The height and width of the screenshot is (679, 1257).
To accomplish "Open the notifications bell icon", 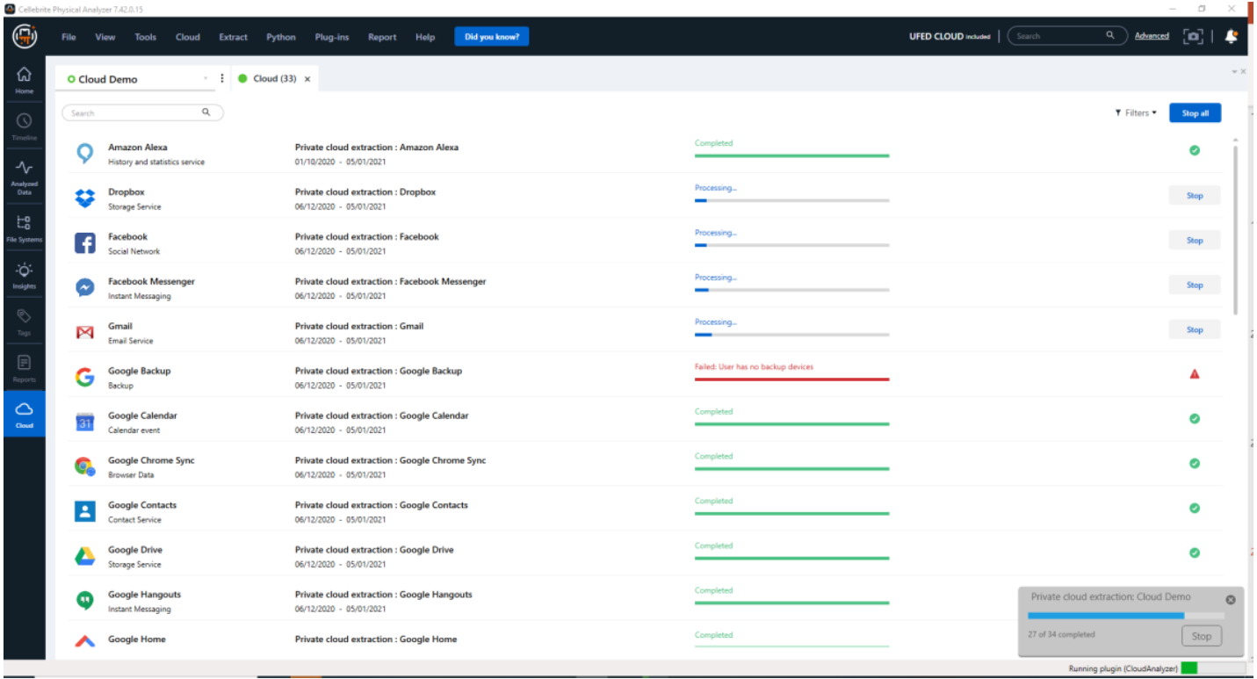I will 1232,36.
